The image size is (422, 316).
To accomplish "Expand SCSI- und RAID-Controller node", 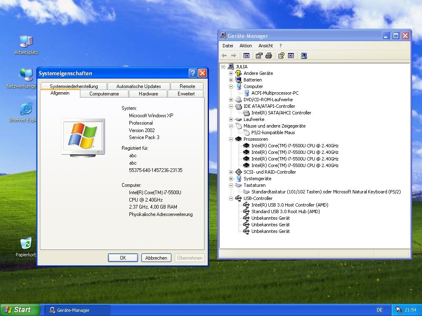I will pos(231,172).
